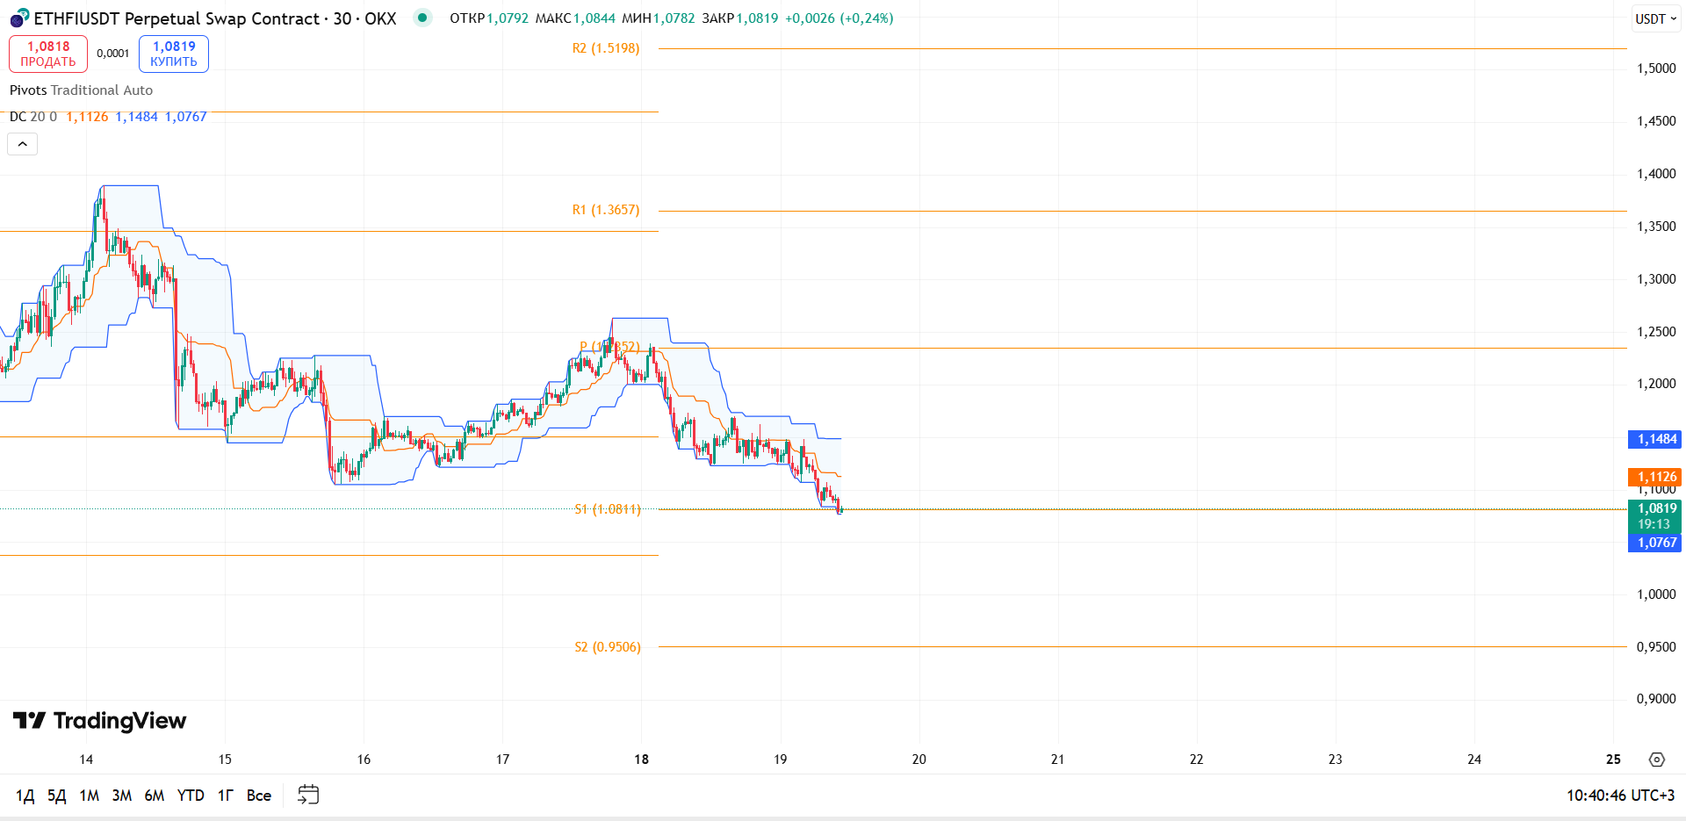Screen dimensions: 1686x821
Task: Click the 0,0001 spread value
Action: 112,54
